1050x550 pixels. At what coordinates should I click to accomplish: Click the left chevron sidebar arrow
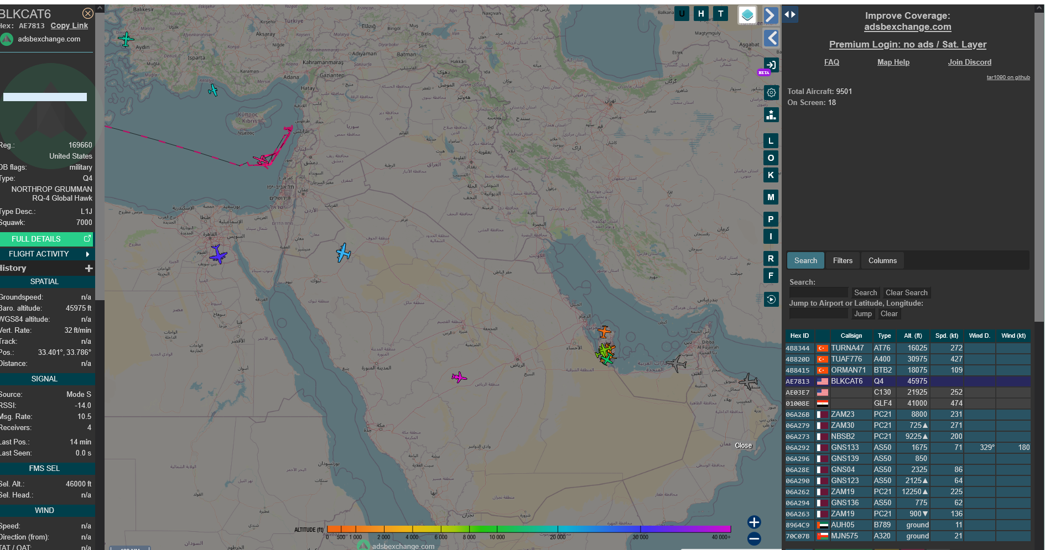coord(771,38)
